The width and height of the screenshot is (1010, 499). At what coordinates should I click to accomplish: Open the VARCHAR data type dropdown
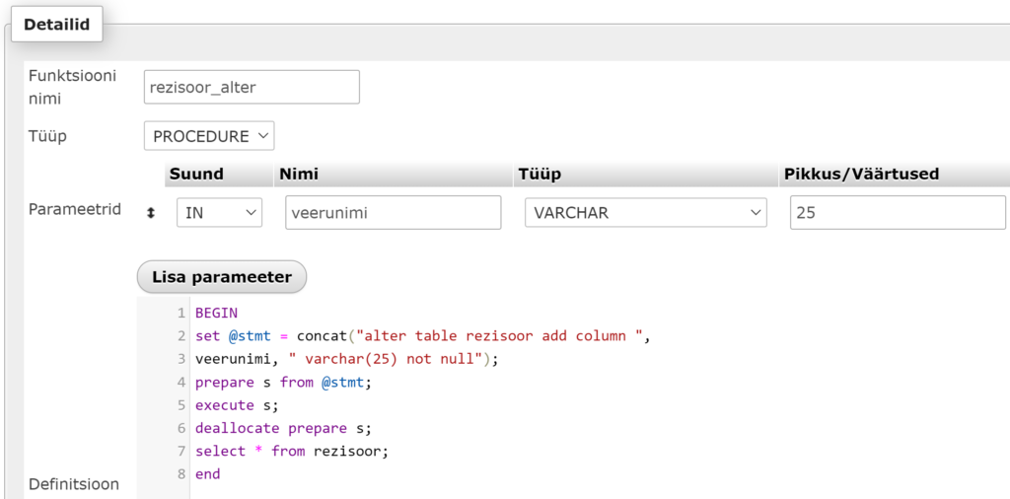[x=644, y=212]
